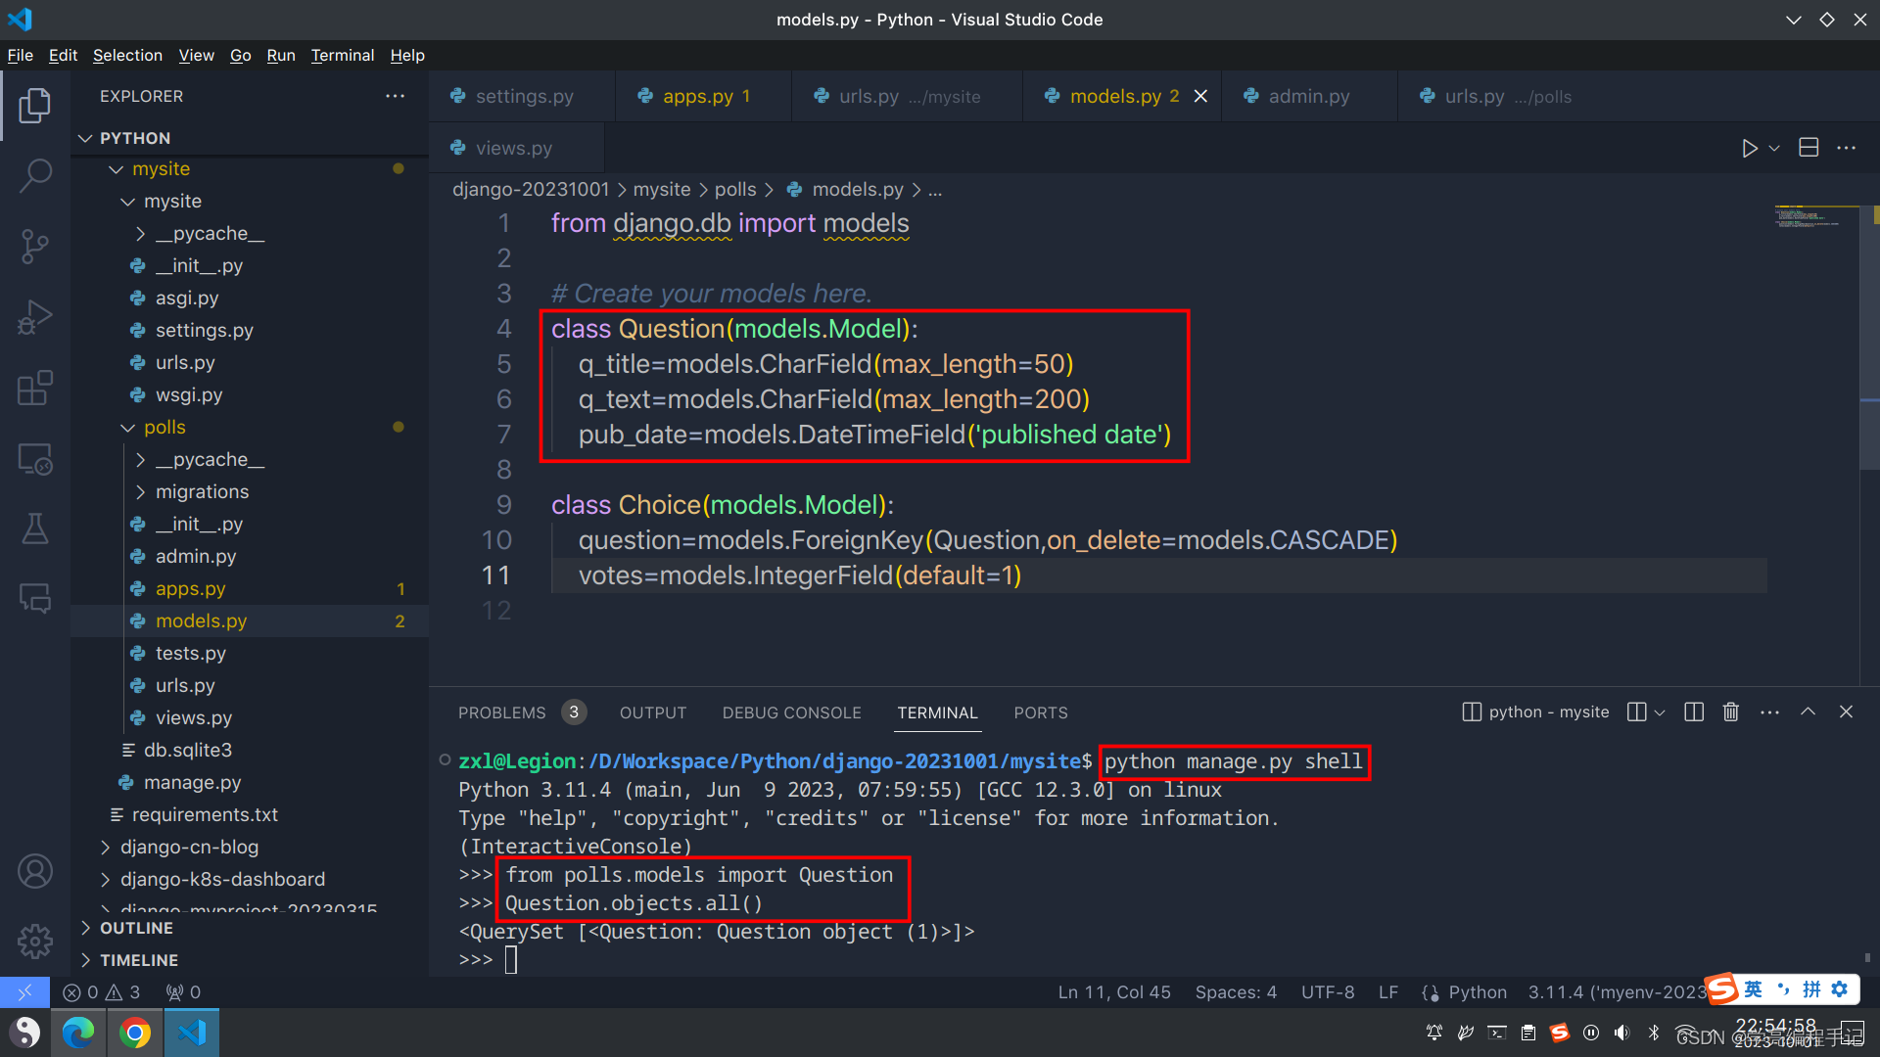Split the terminal panel
Image resolution: width=1880 pixels, height=1057 pixels.
point(1694,712)
